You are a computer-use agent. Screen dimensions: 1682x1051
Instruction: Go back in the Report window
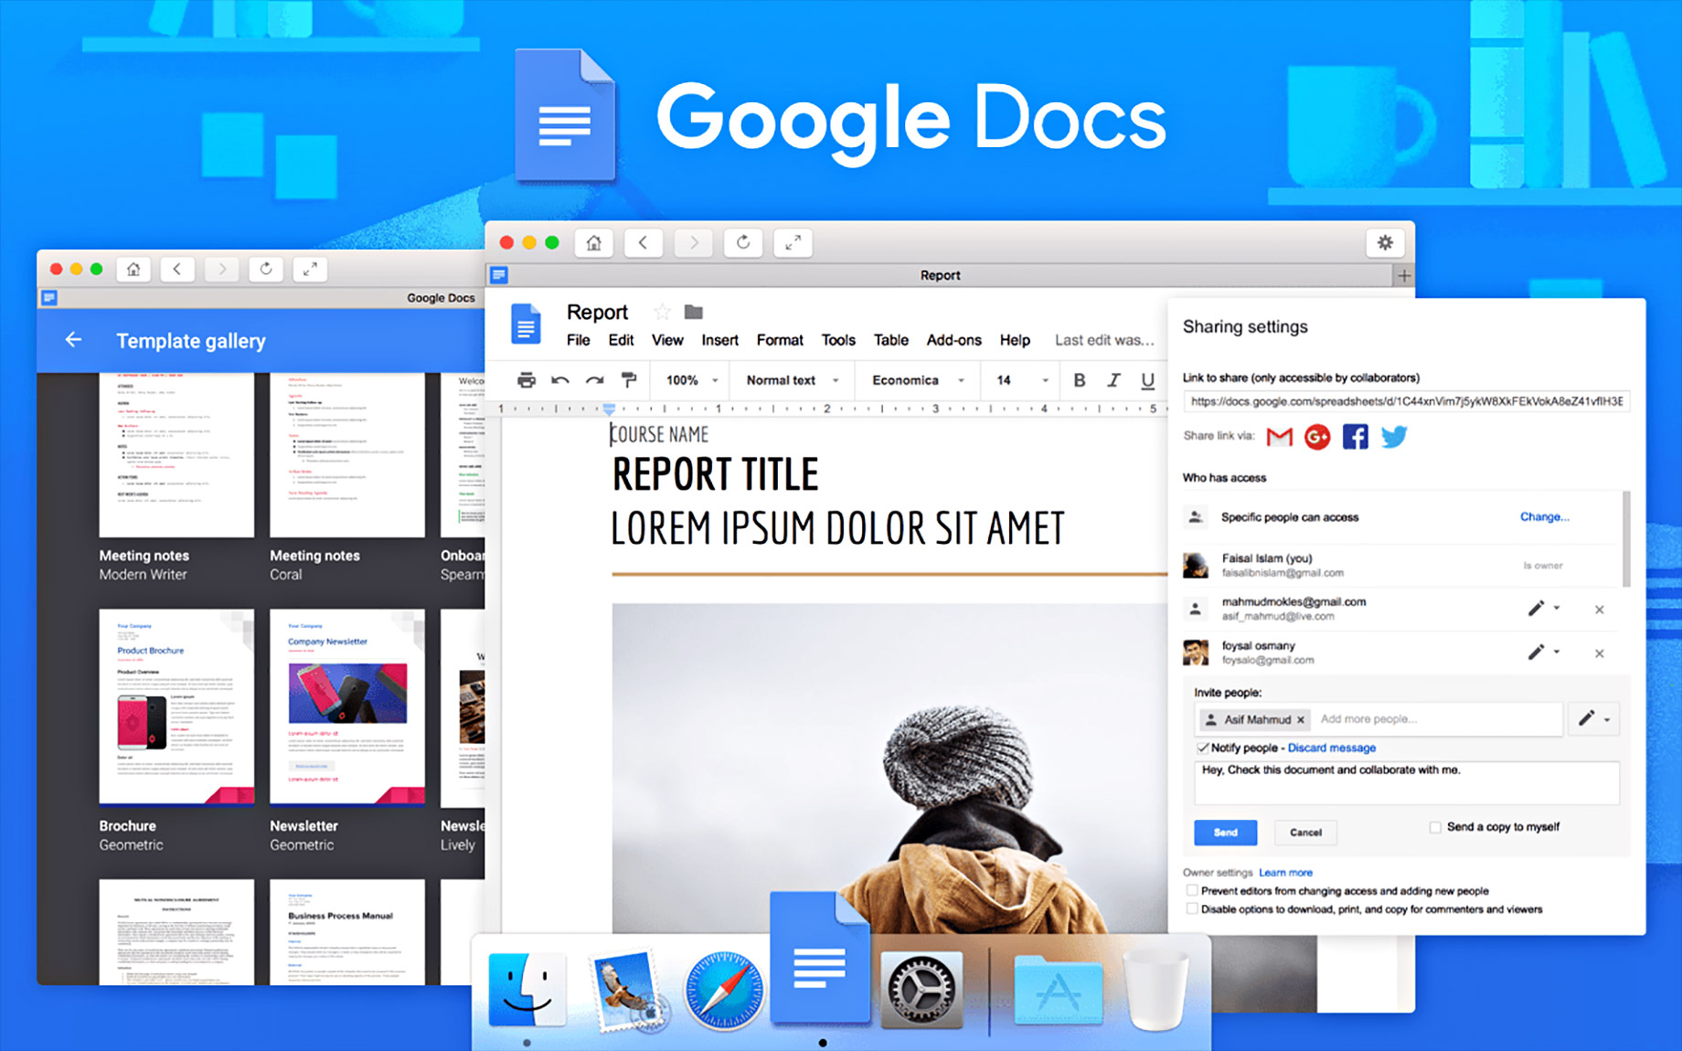644,242
